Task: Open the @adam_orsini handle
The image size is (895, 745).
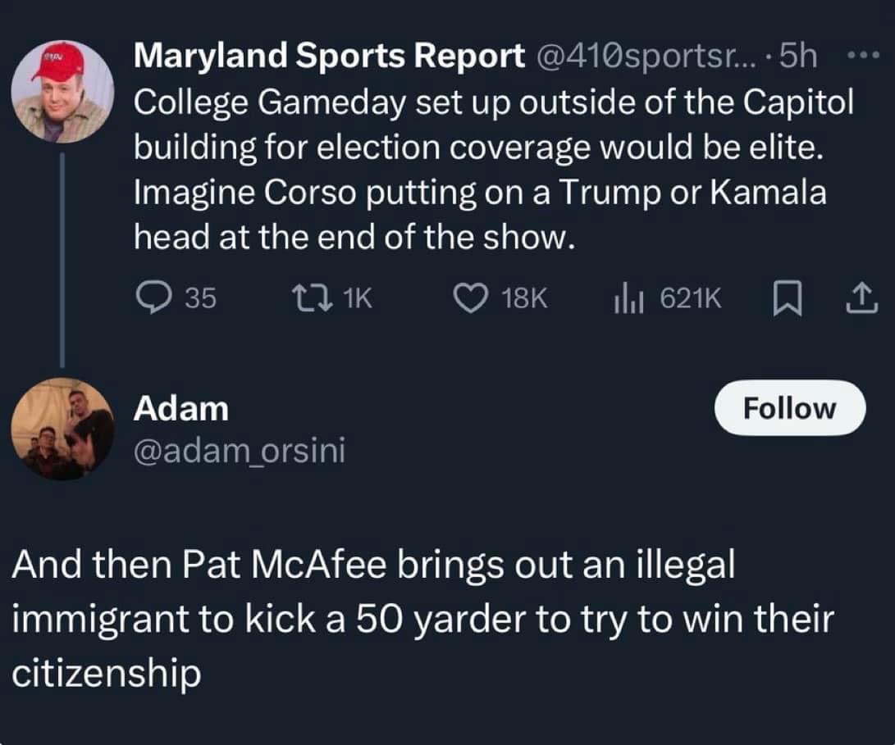Action: tap(240, 451)
